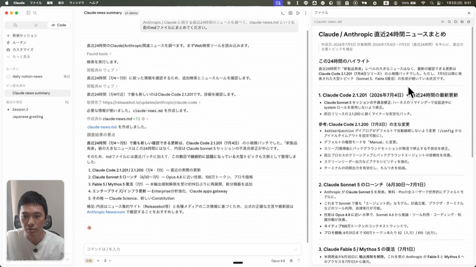Click copy icon in file panel toolbar

point(469,22)
